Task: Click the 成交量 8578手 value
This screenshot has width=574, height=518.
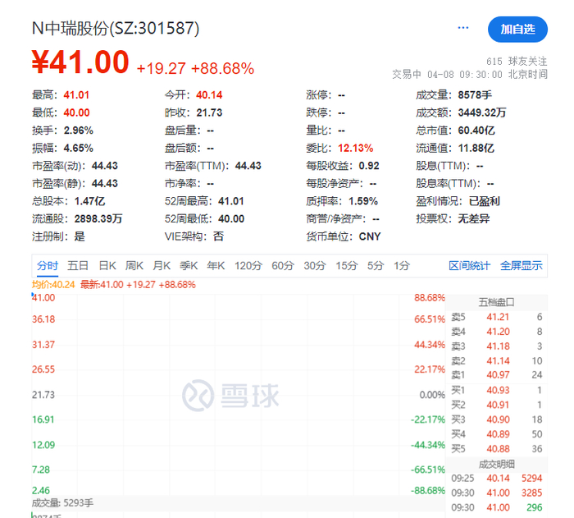Action: 475,95
